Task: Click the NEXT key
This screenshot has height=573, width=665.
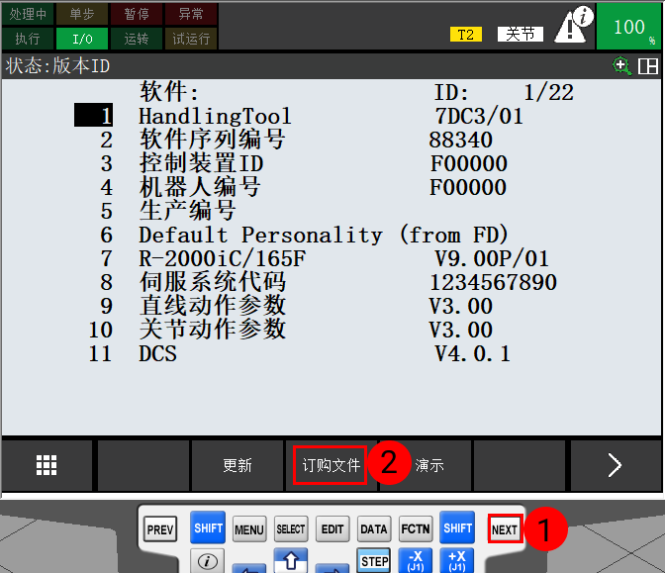Action: [x=505, y=529]
